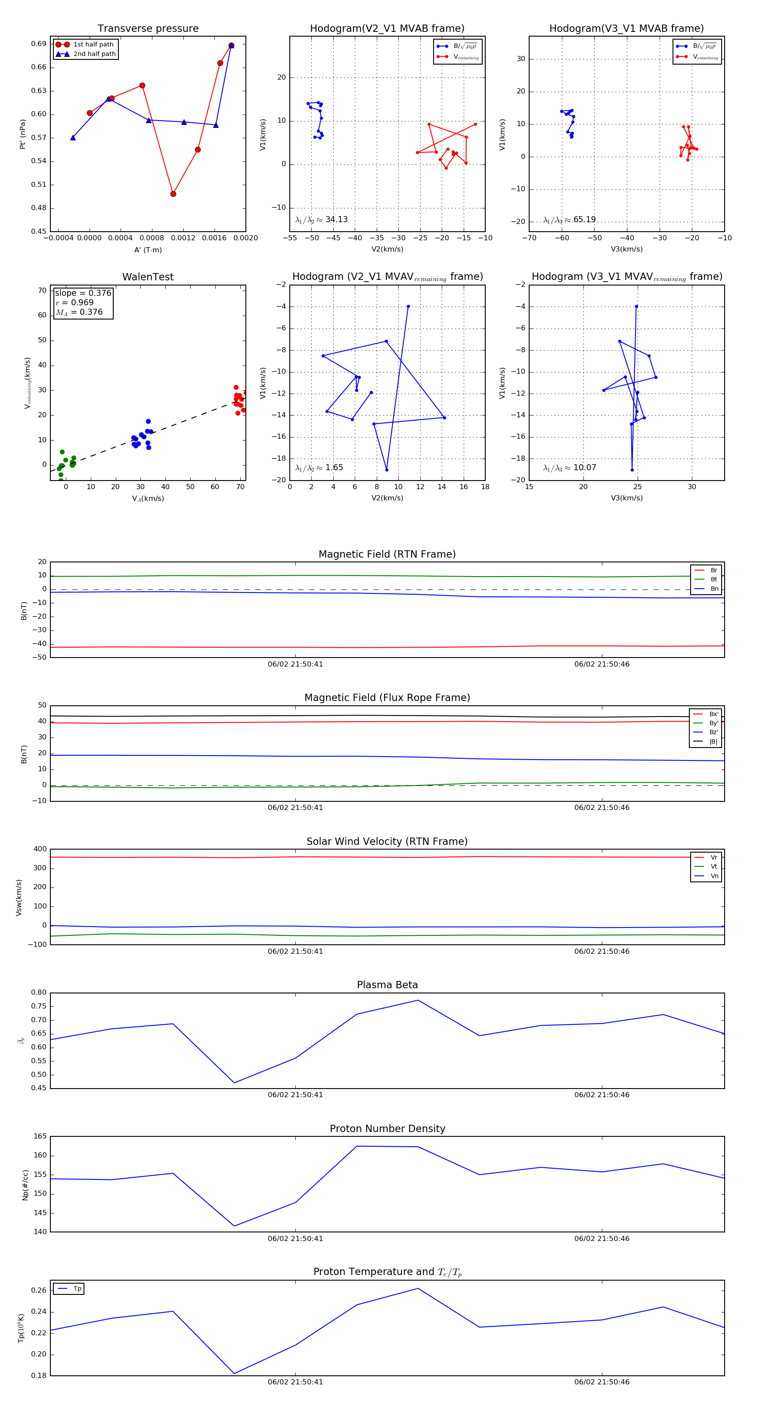Click 'Hodogram(V2_V1 MVAB frame)' title
This screenshot has width=775, height=1421.
tap(387, 29)
